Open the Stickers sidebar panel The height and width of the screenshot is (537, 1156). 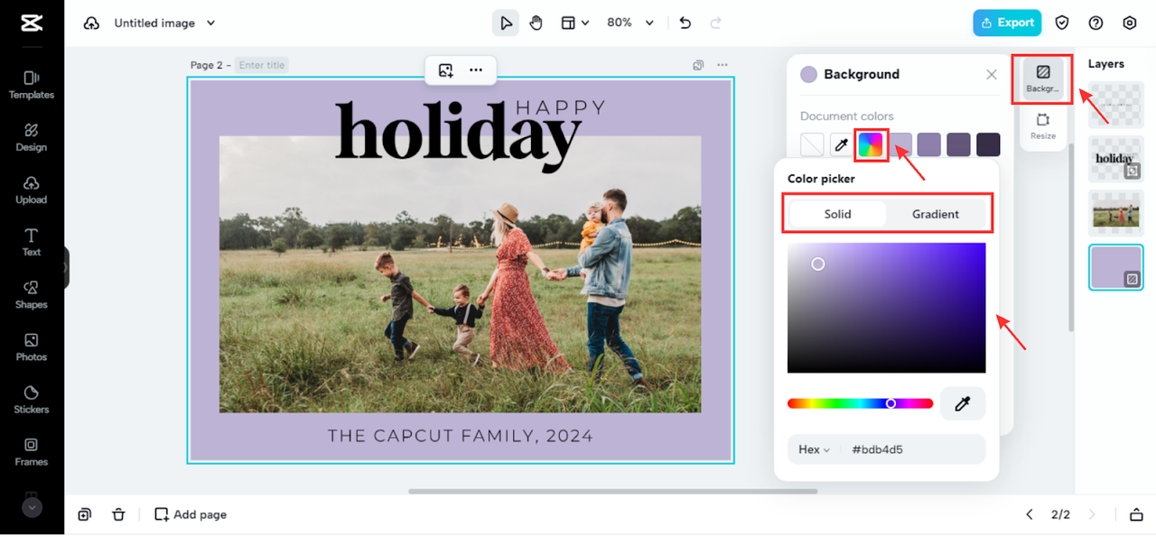[x=32, y=399]
